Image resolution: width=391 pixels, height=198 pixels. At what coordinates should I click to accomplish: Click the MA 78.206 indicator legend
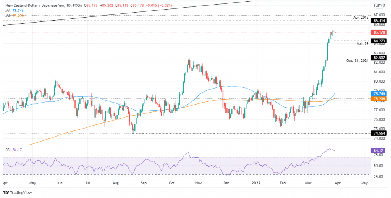point(12,15)
